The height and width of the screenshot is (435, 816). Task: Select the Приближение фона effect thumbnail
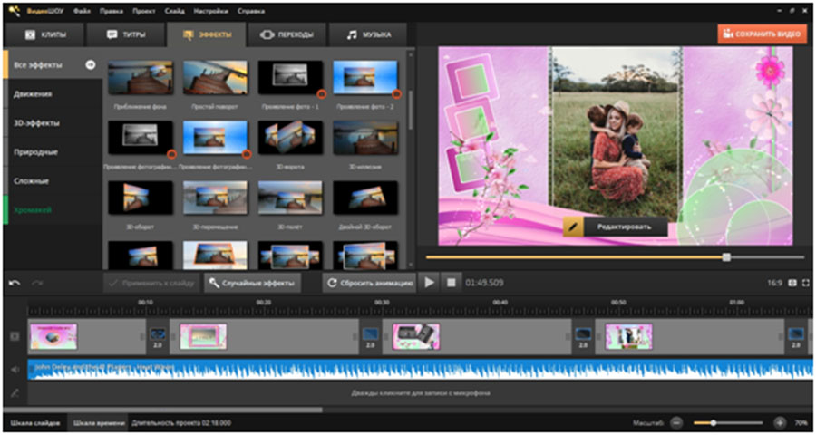point(140,78)
